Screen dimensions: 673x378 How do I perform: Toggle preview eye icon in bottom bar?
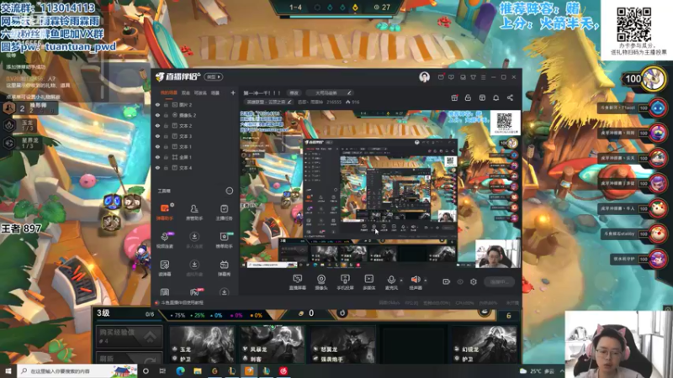459,281
